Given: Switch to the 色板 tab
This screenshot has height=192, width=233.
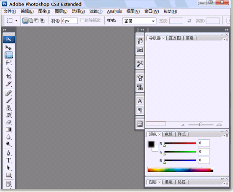Looking at the screenshot, I should [x=169, y=134].
